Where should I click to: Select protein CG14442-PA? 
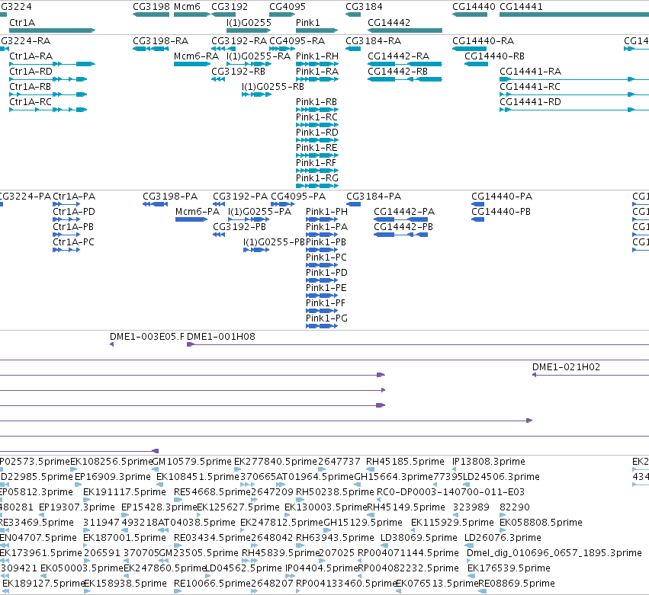(x=400, y=219)
